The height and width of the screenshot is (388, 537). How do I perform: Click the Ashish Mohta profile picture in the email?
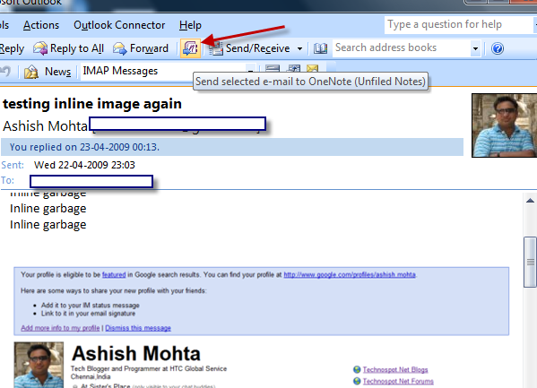click(x=39, y=365)
